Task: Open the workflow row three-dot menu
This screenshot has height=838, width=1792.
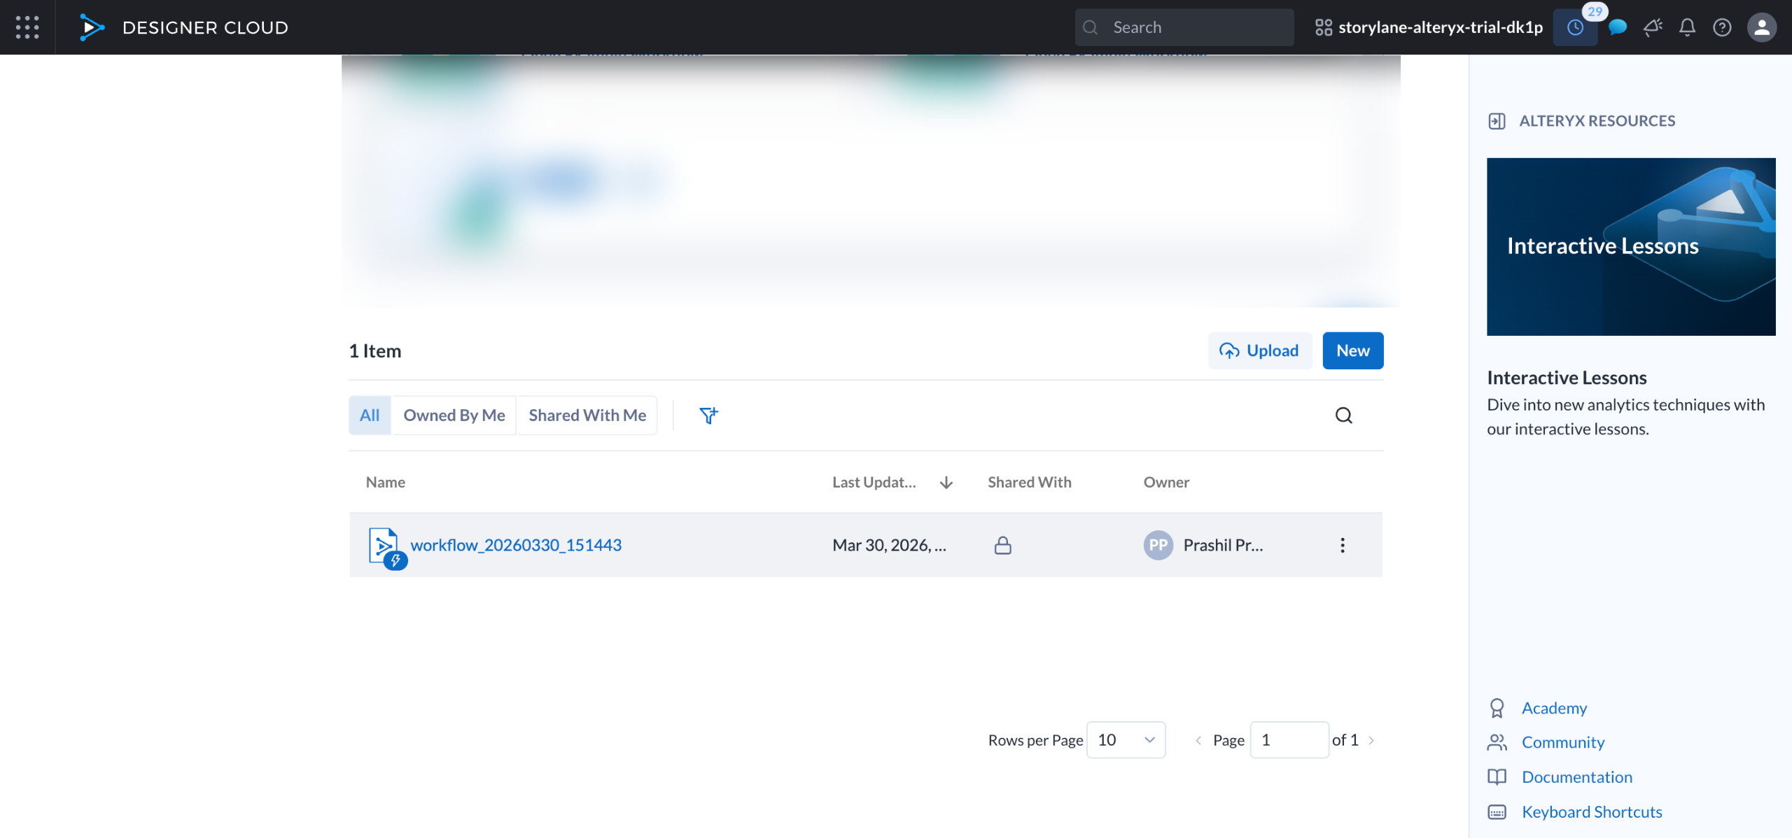Action: coord(1342,545)
